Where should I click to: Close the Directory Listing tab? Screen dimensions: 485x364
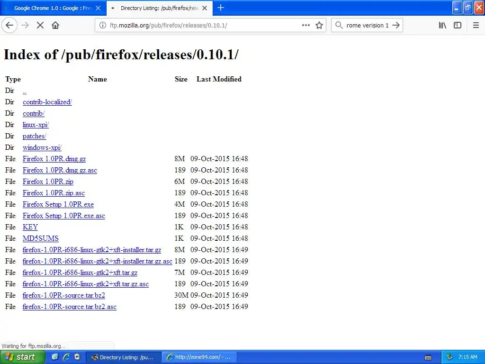coord(205,8)
